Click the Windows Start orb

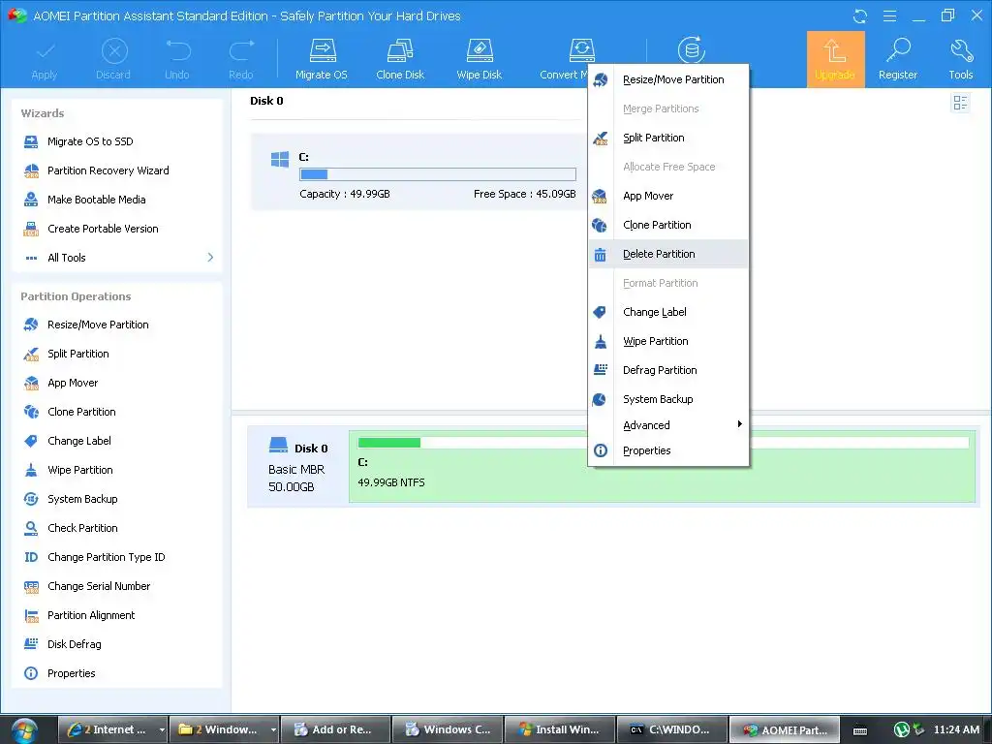(x=24, y=730)
